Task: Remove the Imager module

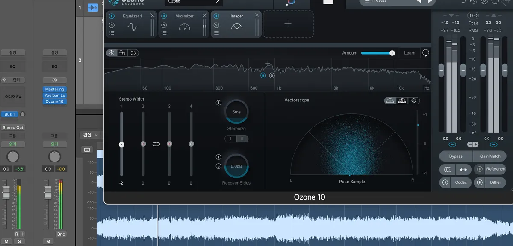Action: (256, 16)
